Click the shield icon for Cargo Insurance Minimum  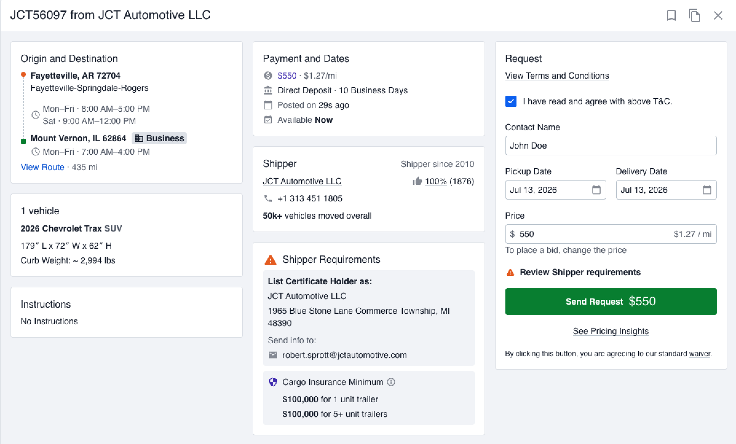point(273,382)
